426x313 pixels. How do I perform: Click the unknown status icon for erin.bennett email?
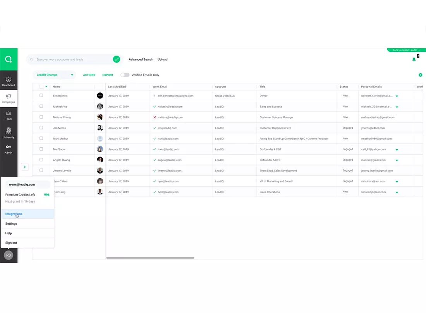click(154, 96)
